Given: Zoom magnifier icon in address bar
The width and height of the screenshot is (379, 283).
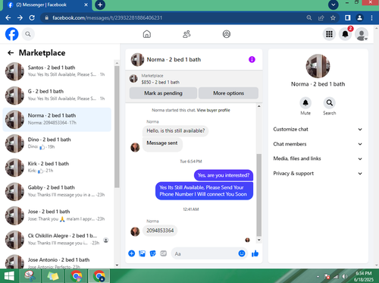Looking at the screenshot, I should pos(309,17).
